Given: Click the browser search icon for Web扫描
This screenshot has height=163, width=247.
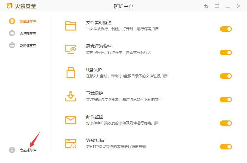Looking at the screenshot, I should click(x=71, y=143).
